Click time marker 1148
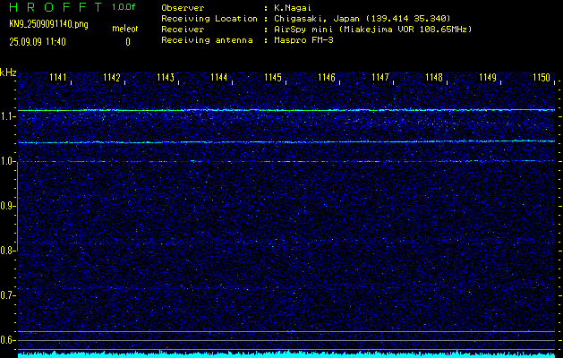The height and width of the screenshot is (358, 563). click(434, 77)
